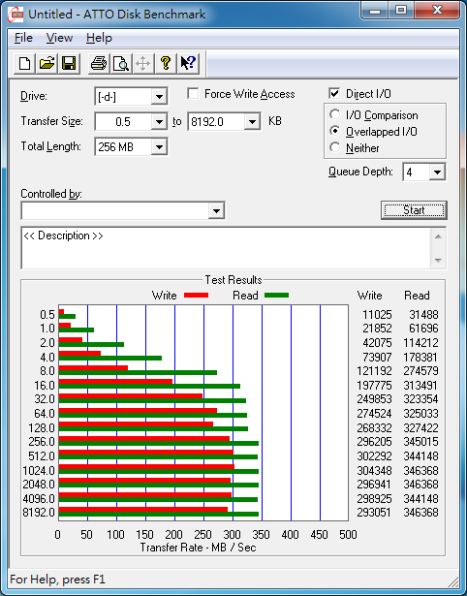Click the New document toolbar icon
The width and height of the screenshot is (467, 596).
pos(24,63)
